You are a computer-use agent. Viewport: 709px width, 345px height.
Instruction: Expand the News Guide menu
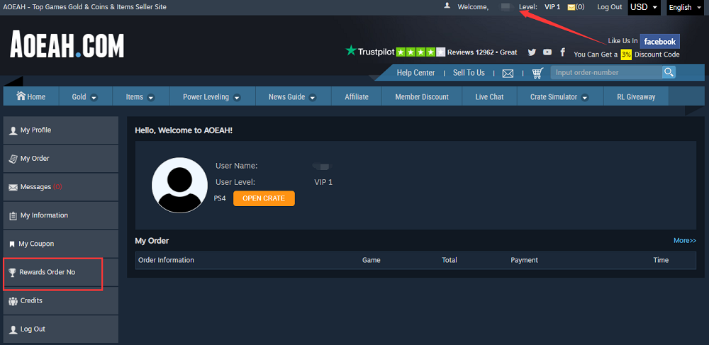click(293, 96)
